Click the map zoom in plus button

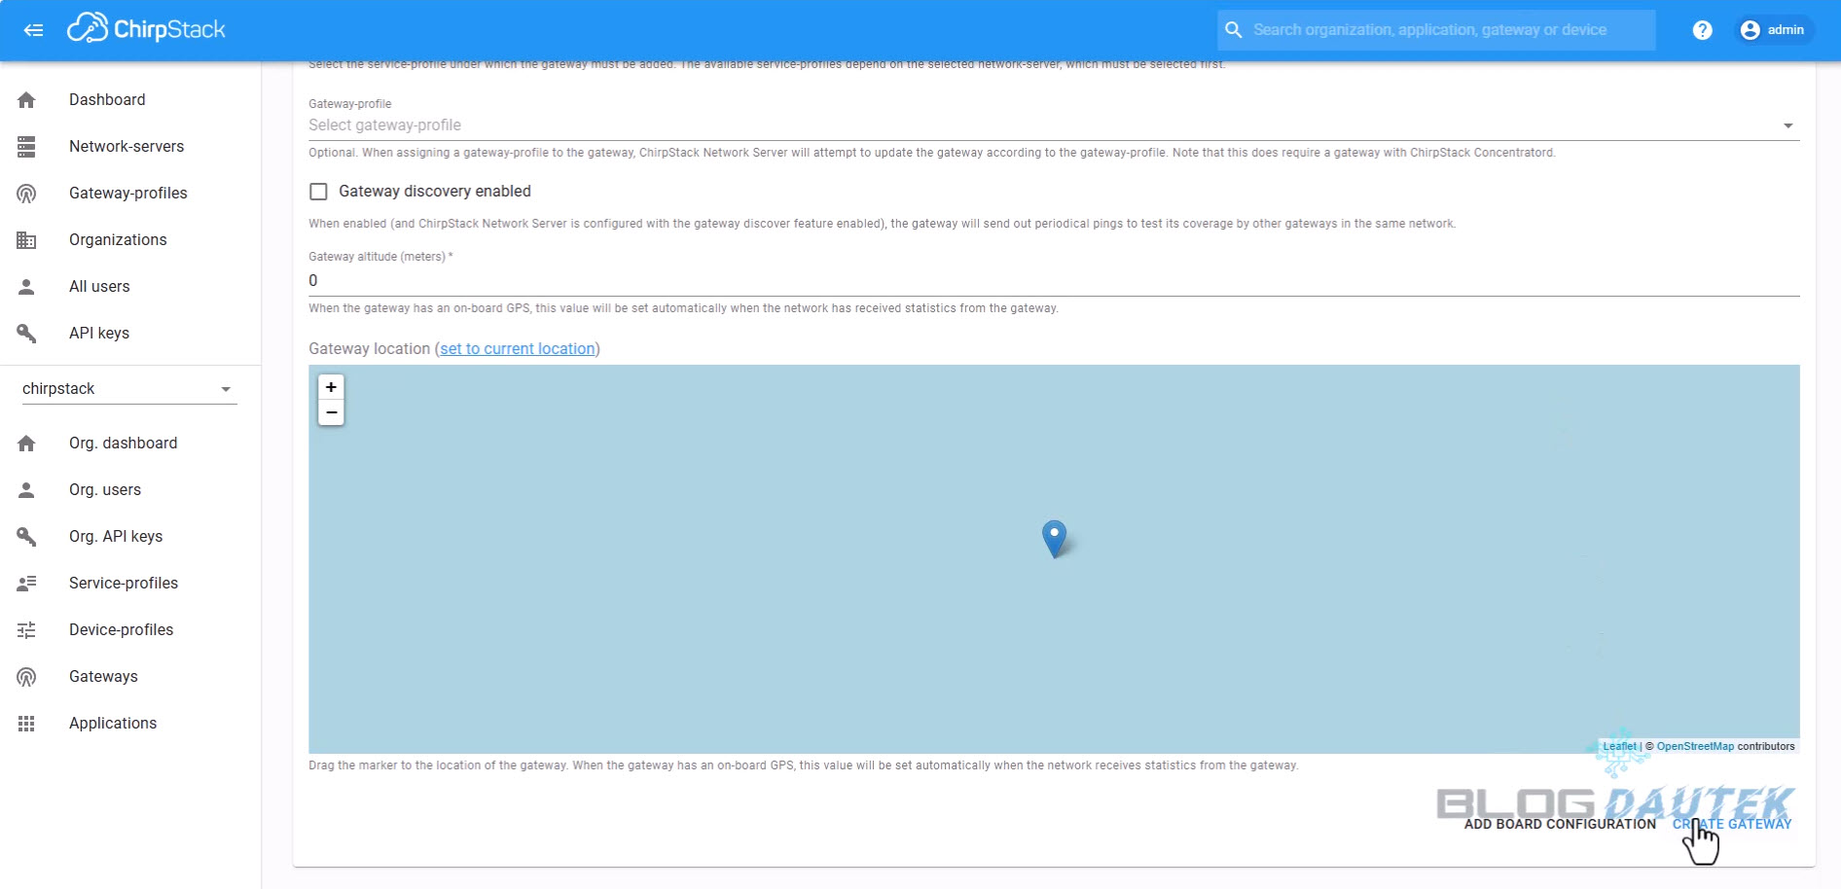tap(331, 387)
